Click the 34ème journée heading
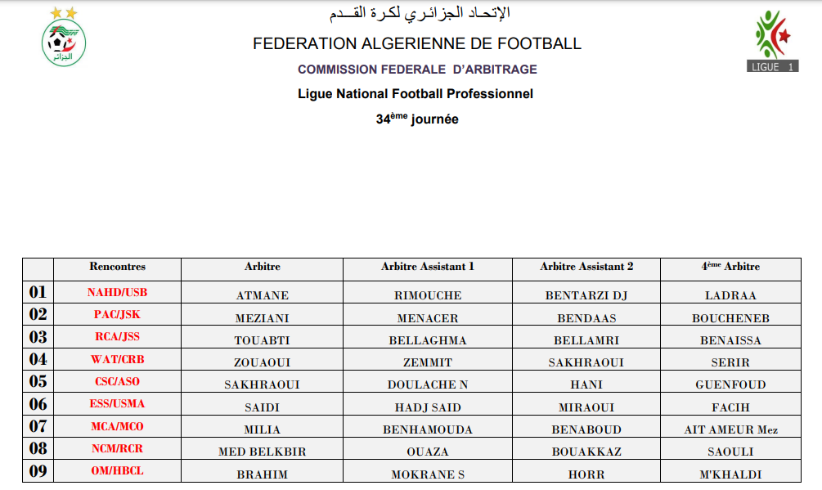This screenshot has width=822, height=490. point(417,119)
